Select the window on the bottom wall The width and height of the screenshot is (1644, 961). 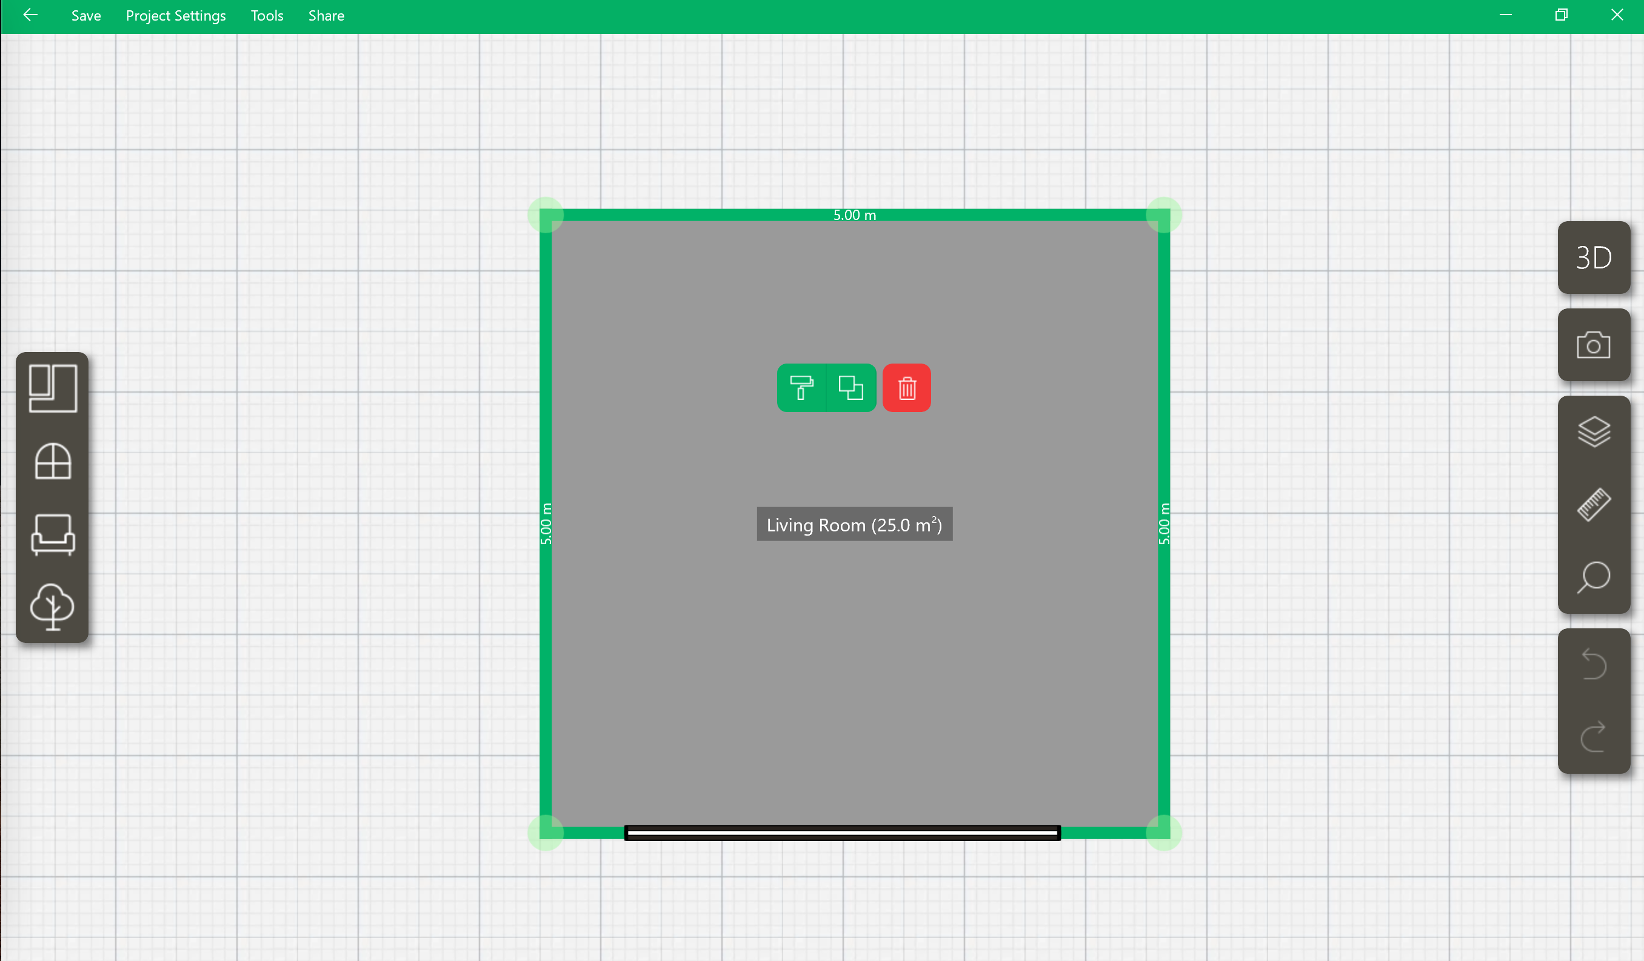841,833
